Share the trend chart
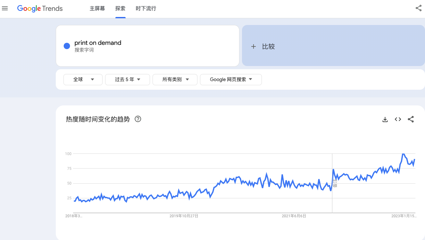Screen dimensions: 425x240 pyautogui.click(x=411, y=119)
